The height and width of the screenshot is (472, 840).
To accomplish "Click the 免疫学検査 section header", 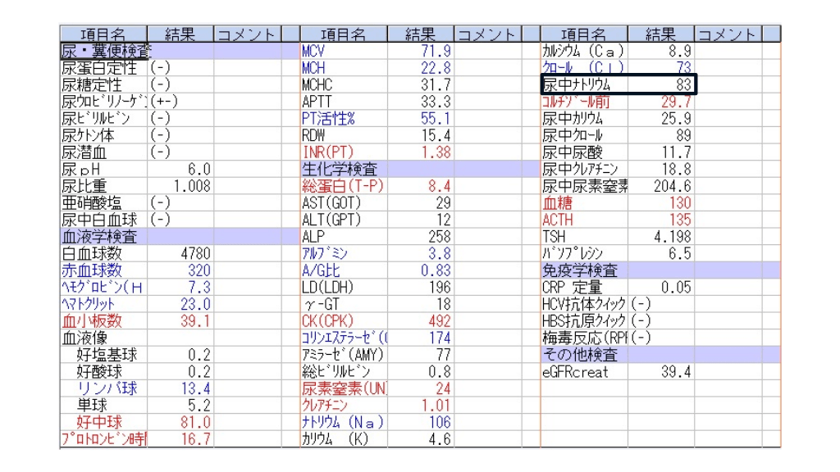I will click(580, 270).
